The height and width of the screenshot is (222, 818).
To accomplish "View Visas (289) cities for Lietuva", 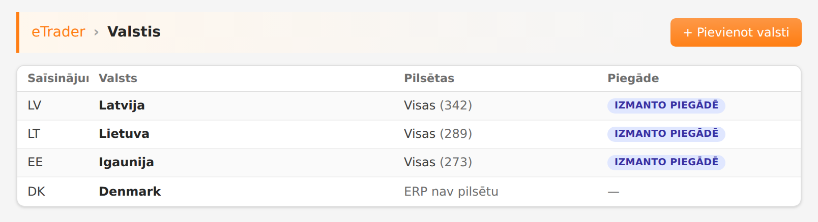I will pos(438,134).
